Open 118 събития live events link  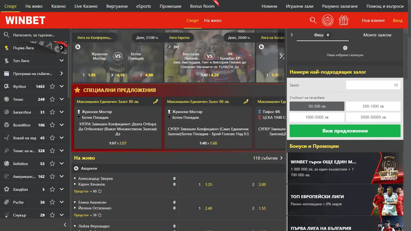point(268,158)
